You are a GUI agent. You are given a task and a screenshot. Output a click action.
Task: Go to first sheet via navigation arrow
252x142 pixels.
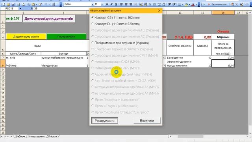(2, 136)
